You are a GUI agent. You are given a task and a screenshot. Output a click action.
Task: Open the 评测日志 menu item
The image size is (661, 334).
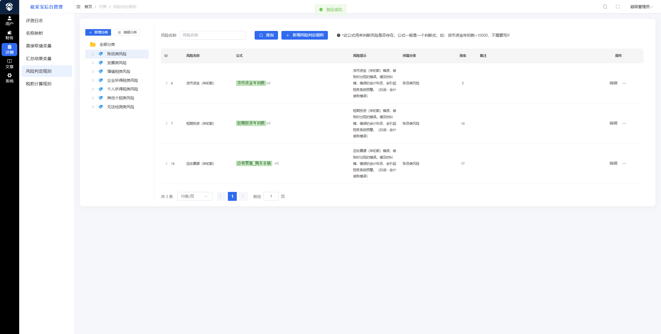tap(34, 20)
